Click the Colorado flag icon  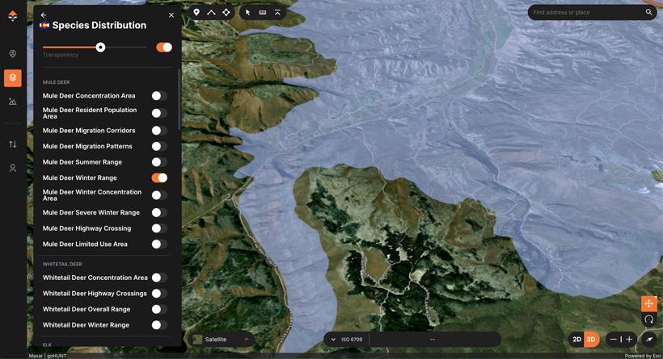coord(44,26)
